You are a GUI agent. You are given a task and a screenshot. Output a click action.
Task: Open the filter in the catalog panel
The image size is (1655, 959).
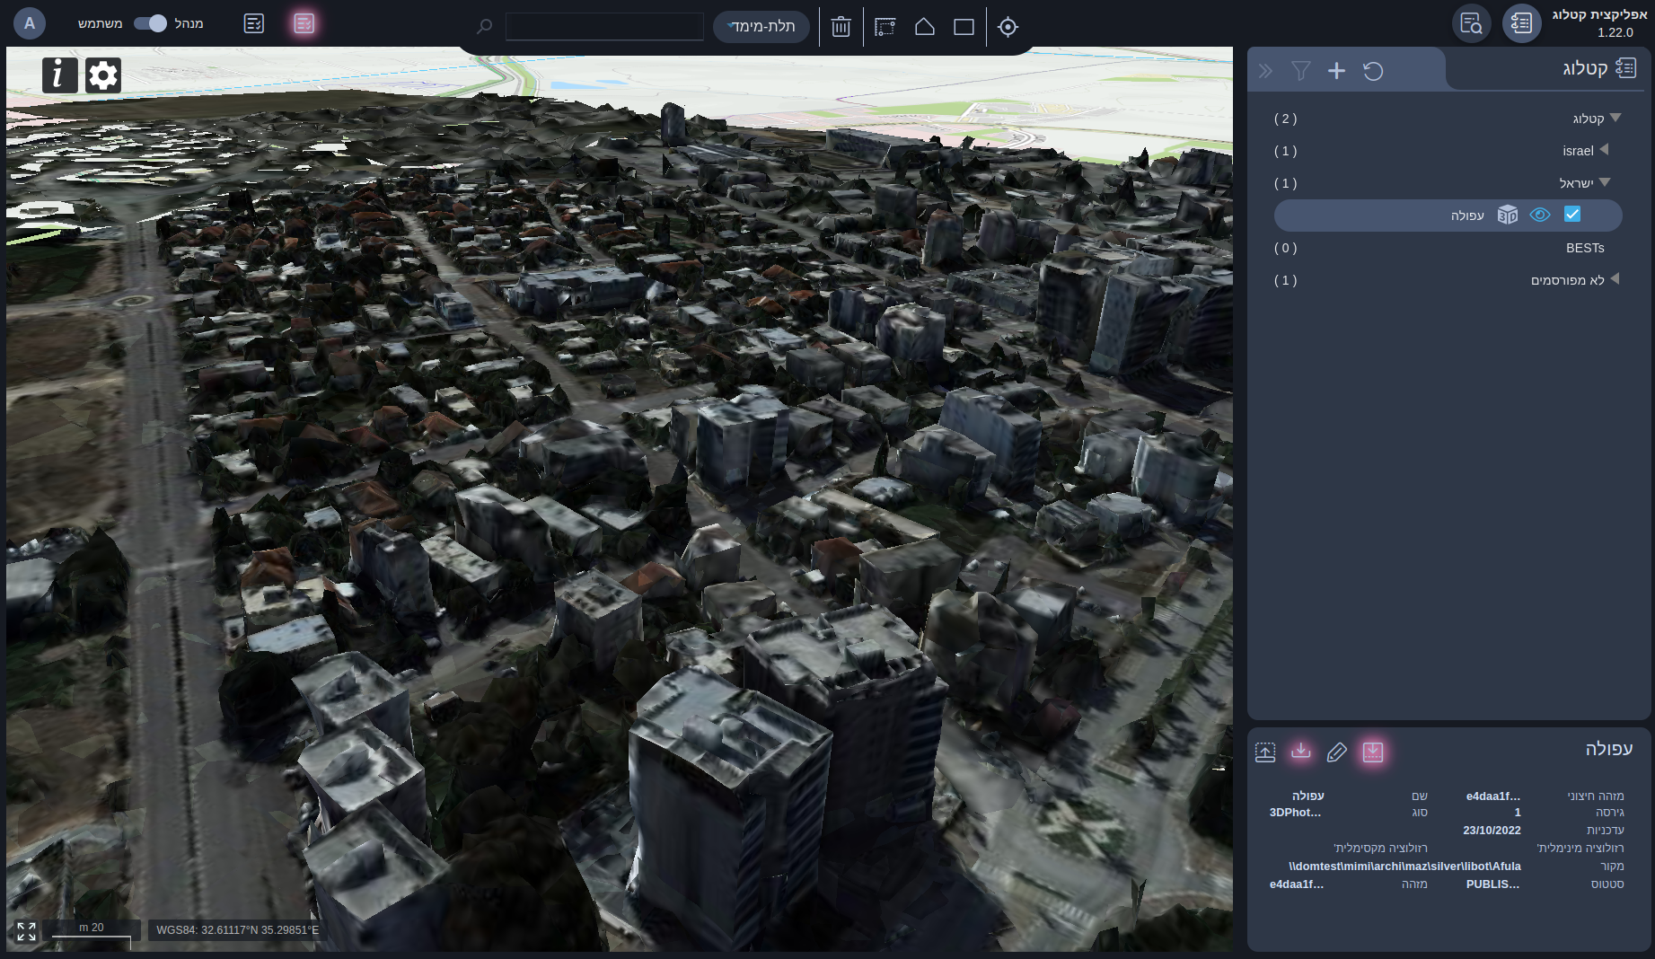(x=1301, y=70)
